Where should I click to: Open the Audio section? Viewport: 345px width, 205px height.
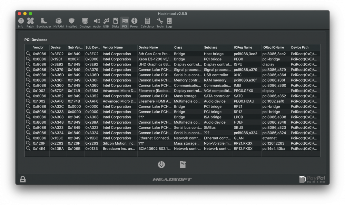click(x=97, y=23)
